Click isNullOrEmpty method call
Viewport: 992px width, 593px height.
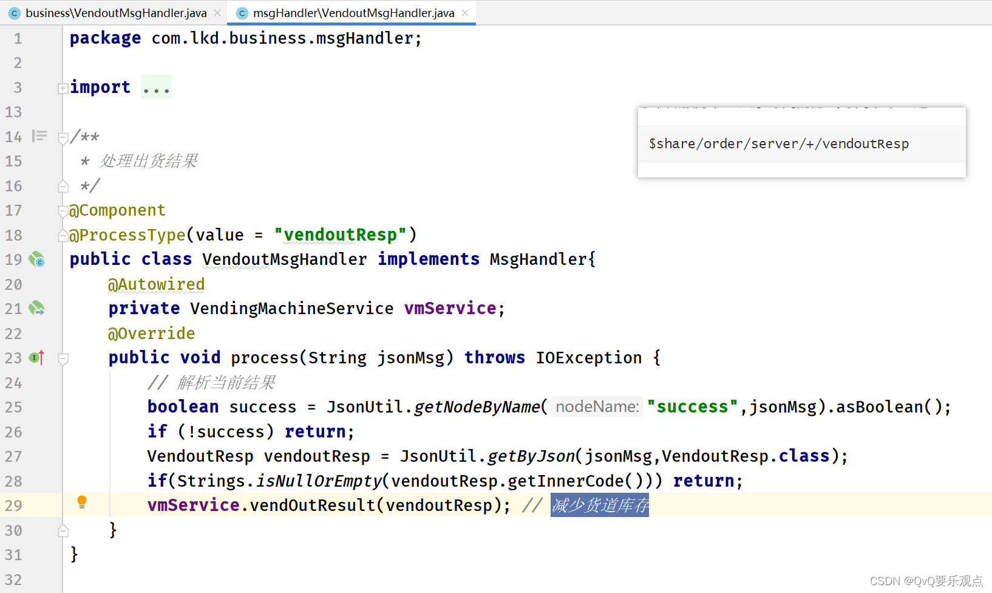pyautogui.click(x=319, y=481)
